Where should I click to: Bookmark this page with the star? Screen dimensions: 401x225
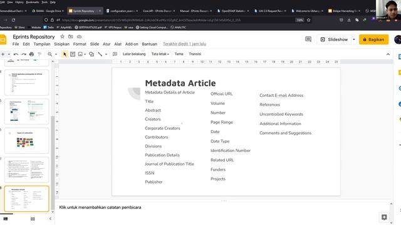(309, 20)
